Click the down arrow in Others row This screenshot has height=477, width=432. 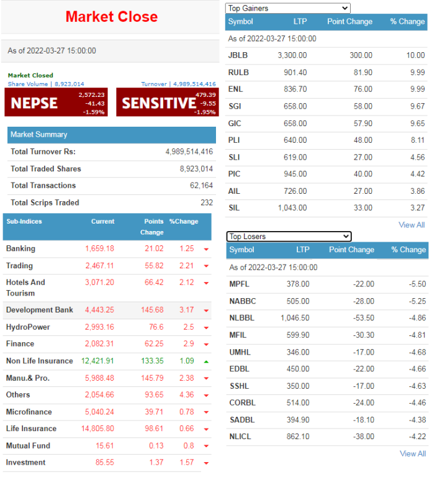pyautogui.click(x=206, y=395)
